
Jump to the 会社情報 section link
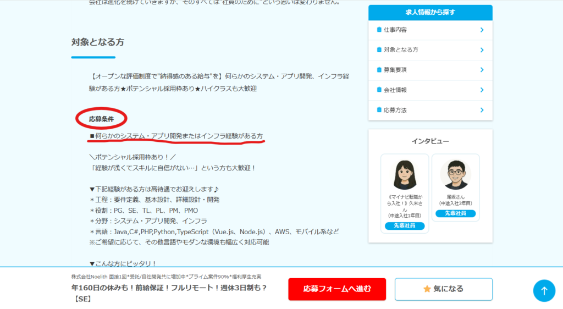[x=395, y=90]
